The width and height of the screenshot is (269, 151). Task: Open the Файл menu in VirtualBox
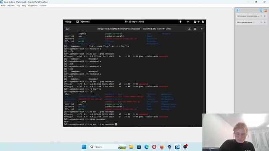point(3,5)
